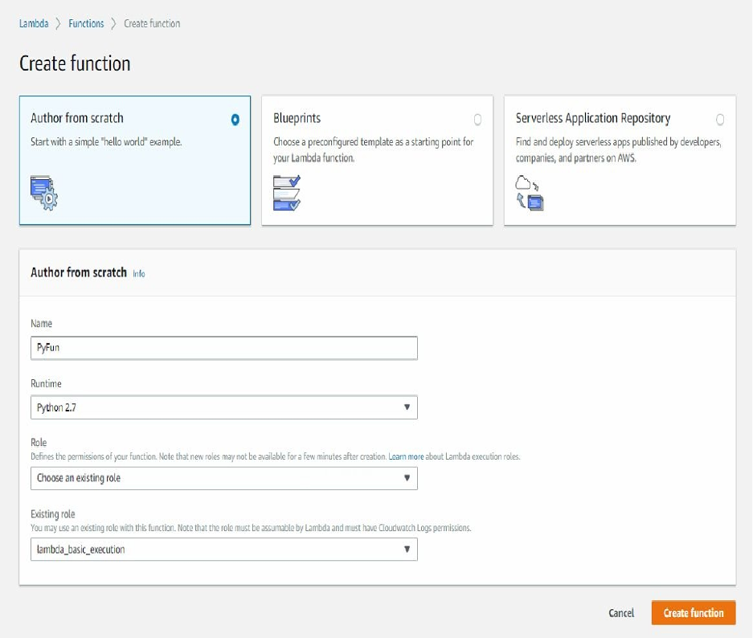Click the first breadcrumb separator chevron
This screenshot has height=638, width=753.
pos(58,24)
